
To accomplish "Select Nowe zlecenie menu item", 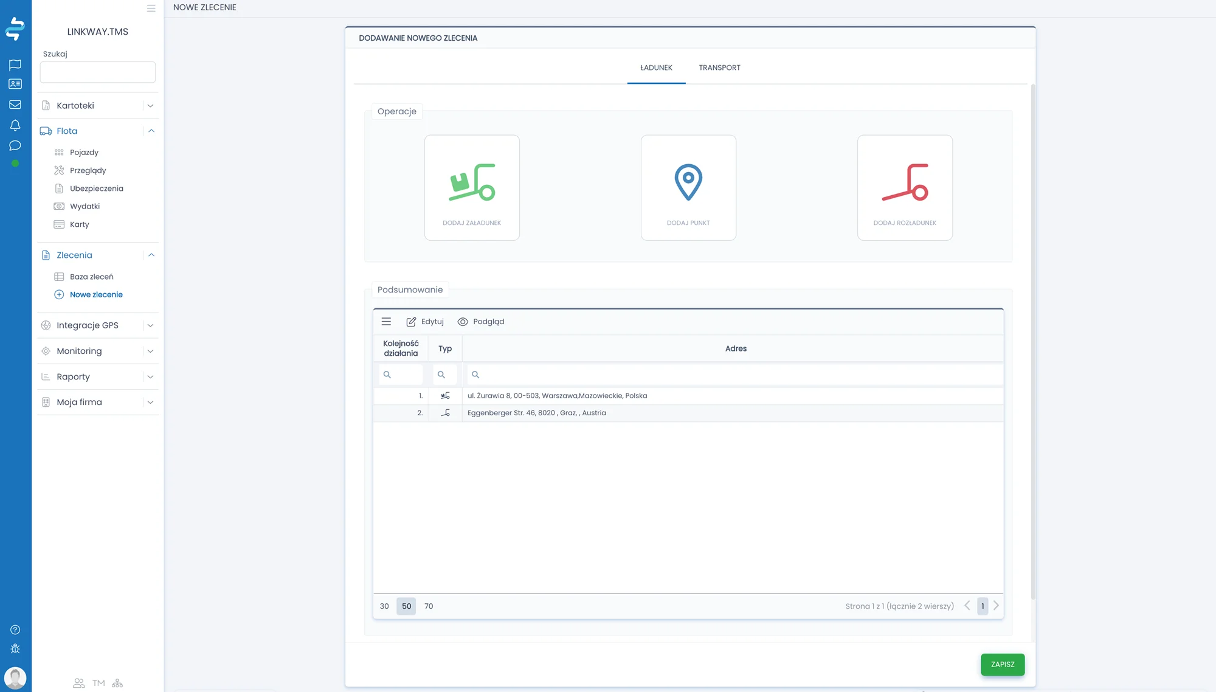I will (x=96, y=294).
